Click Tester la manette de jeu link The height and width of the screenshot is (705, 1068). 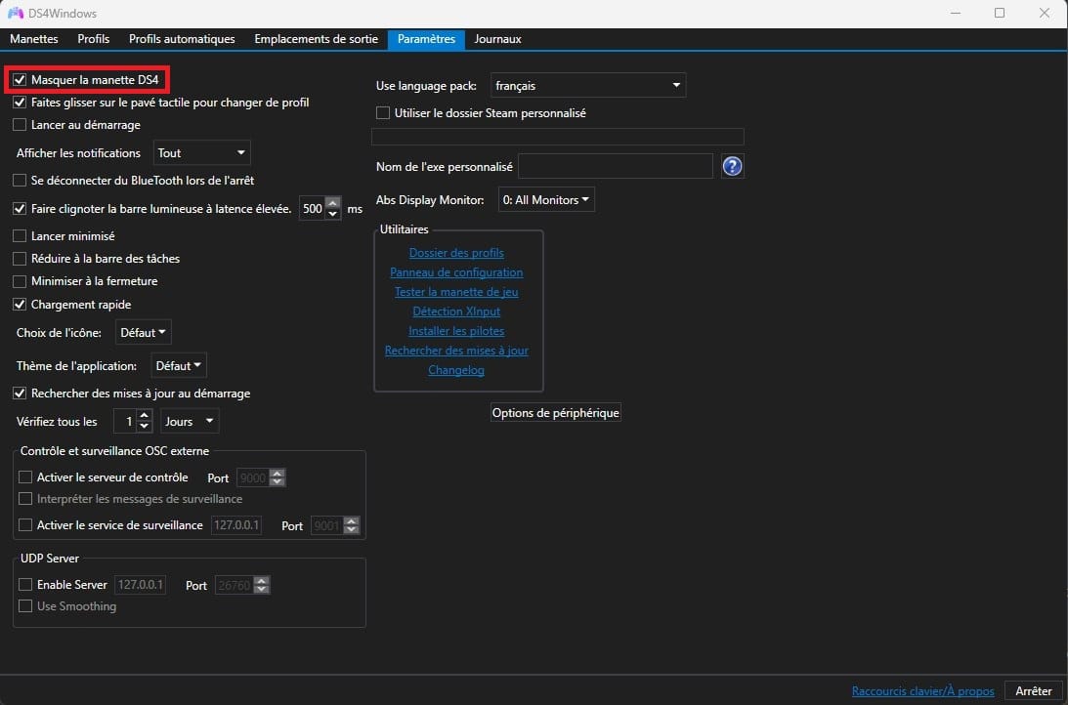(x=456, y=292)
